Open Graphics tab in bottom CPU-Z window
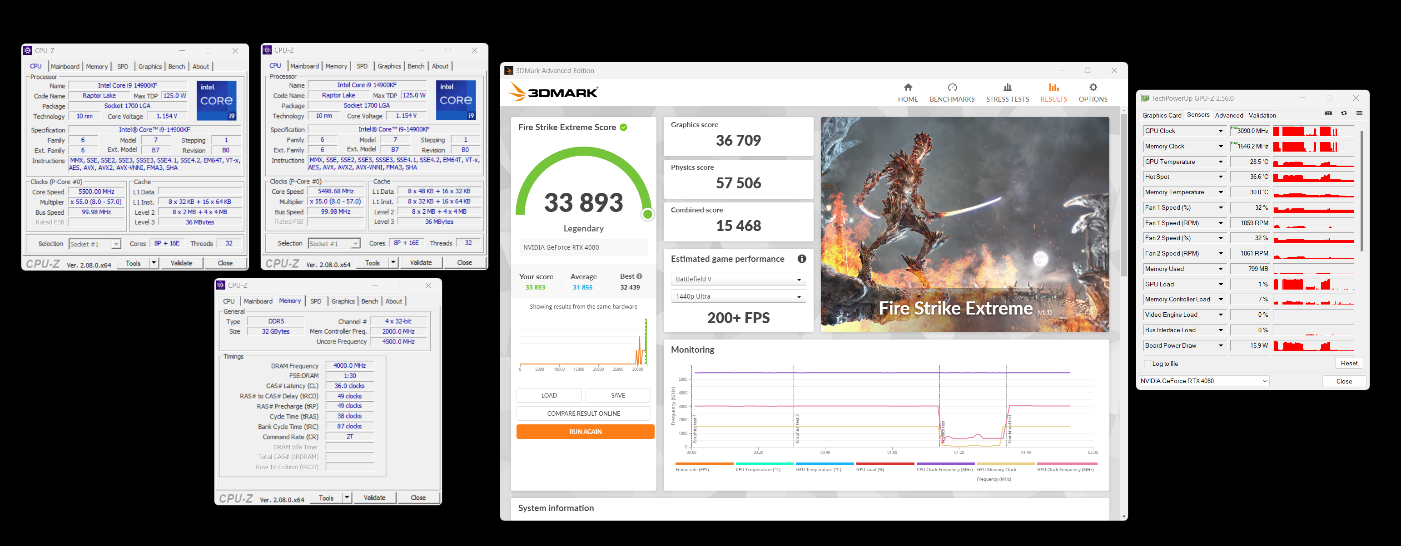Image resolution: width=1401 pixels, height=546 pixels. (343, 301)
